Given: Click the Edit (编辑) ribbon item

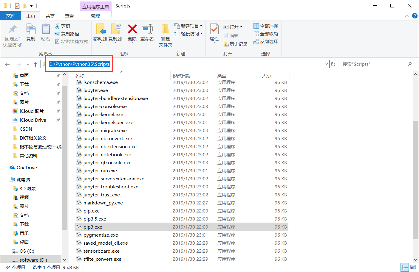Looking at the screenshot, I should [231, 35].
